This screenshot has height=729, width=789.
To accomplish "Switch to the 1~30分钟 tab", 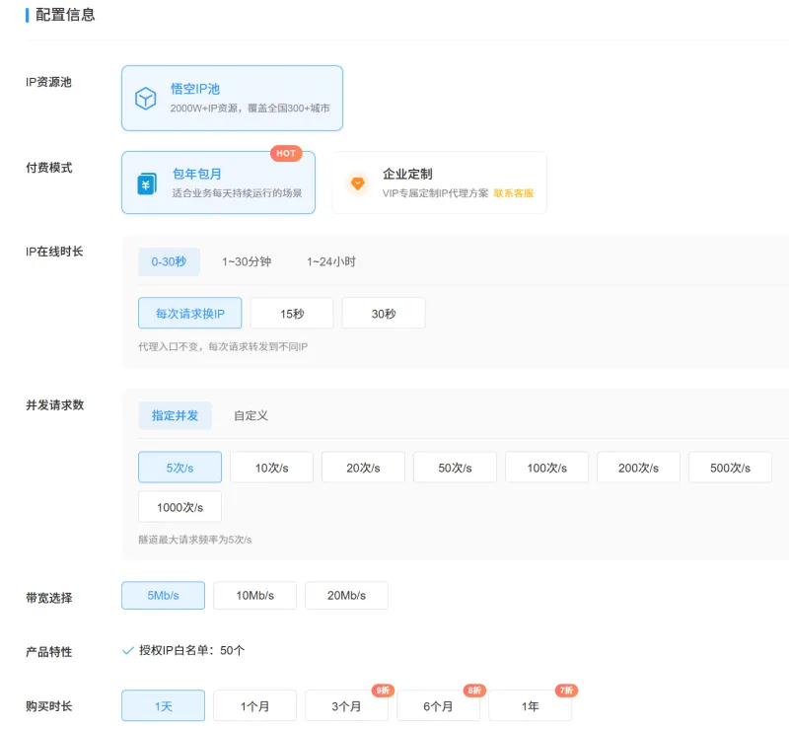I will click(x=247, y=261).
